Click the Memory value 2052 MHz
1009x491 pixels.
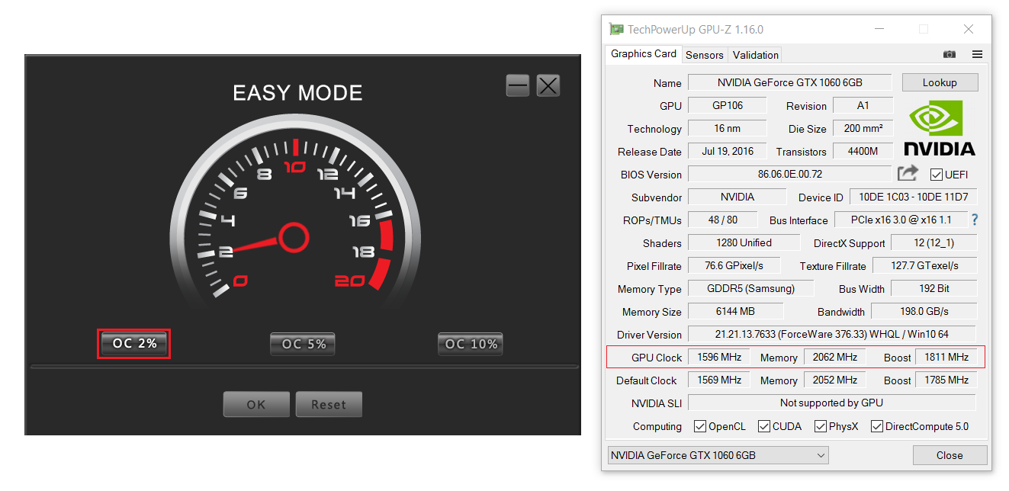(835, 380)
